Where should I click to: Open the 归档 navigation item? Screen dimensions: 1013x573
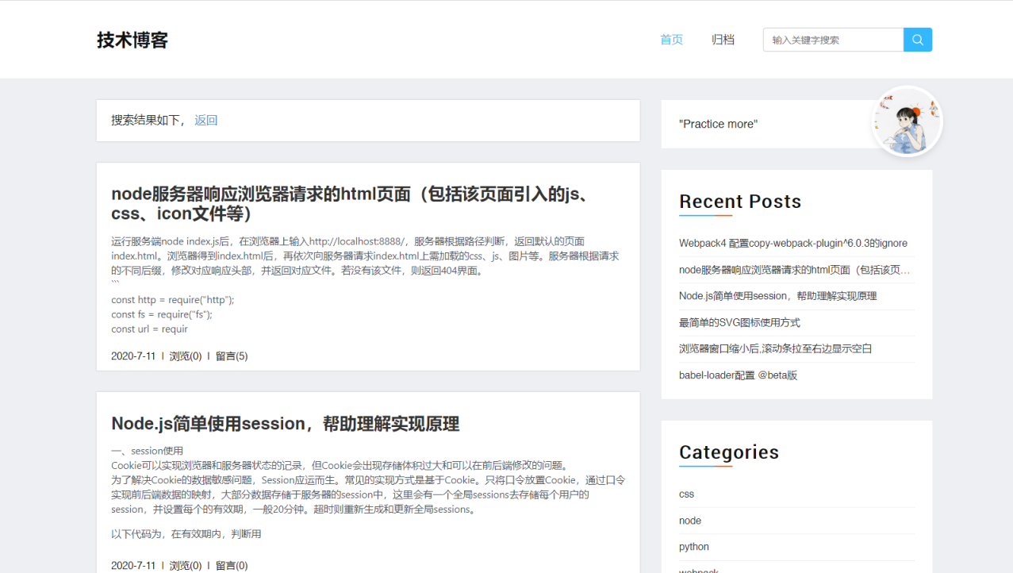point(723,40)
